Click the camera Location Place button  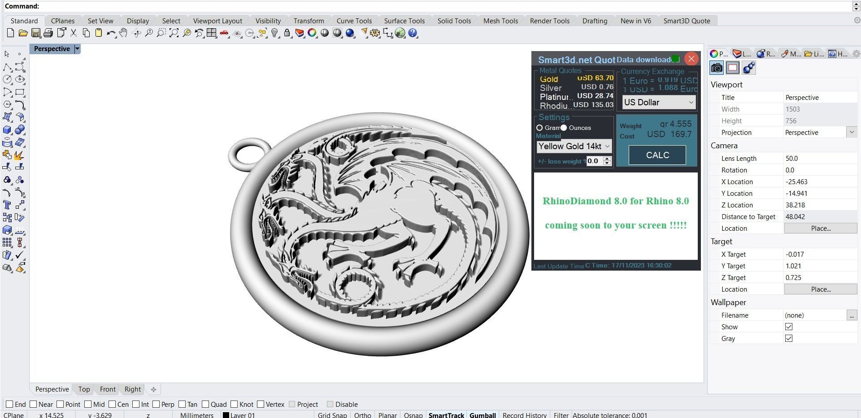point(821,228)
